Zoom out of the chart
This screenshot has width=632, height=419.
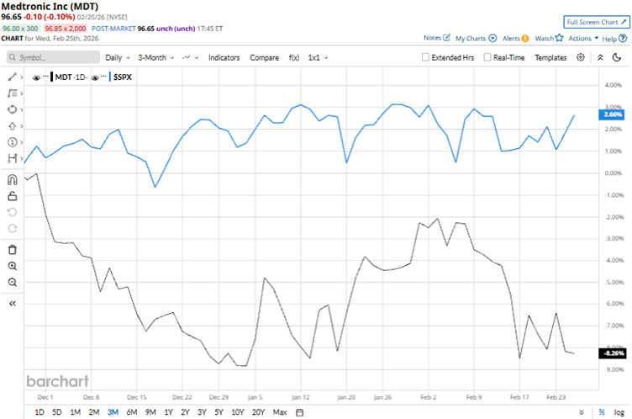click(x=13, y=282)
